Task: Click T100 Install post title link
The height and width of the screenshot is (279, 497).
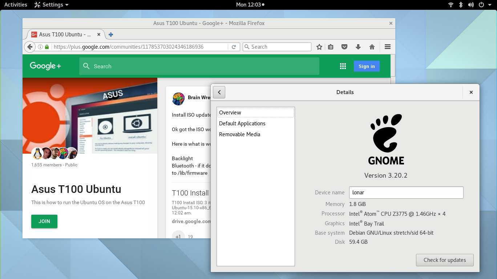Action: (x=190, y=193)
